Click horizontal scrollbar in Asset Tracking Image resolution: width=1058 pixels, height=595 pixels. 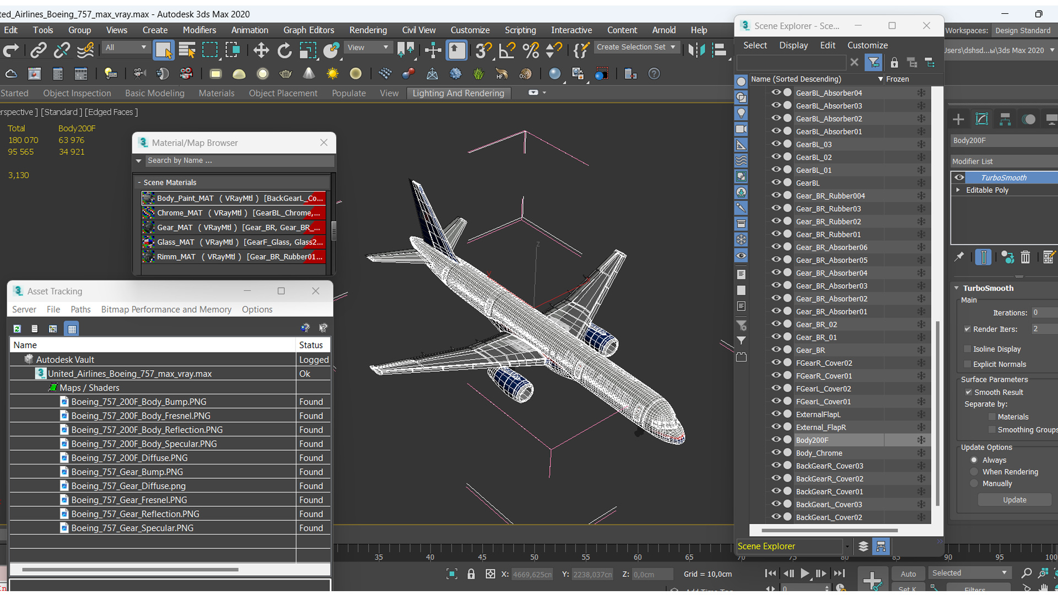pyautogui.click(x=130, y=570)
